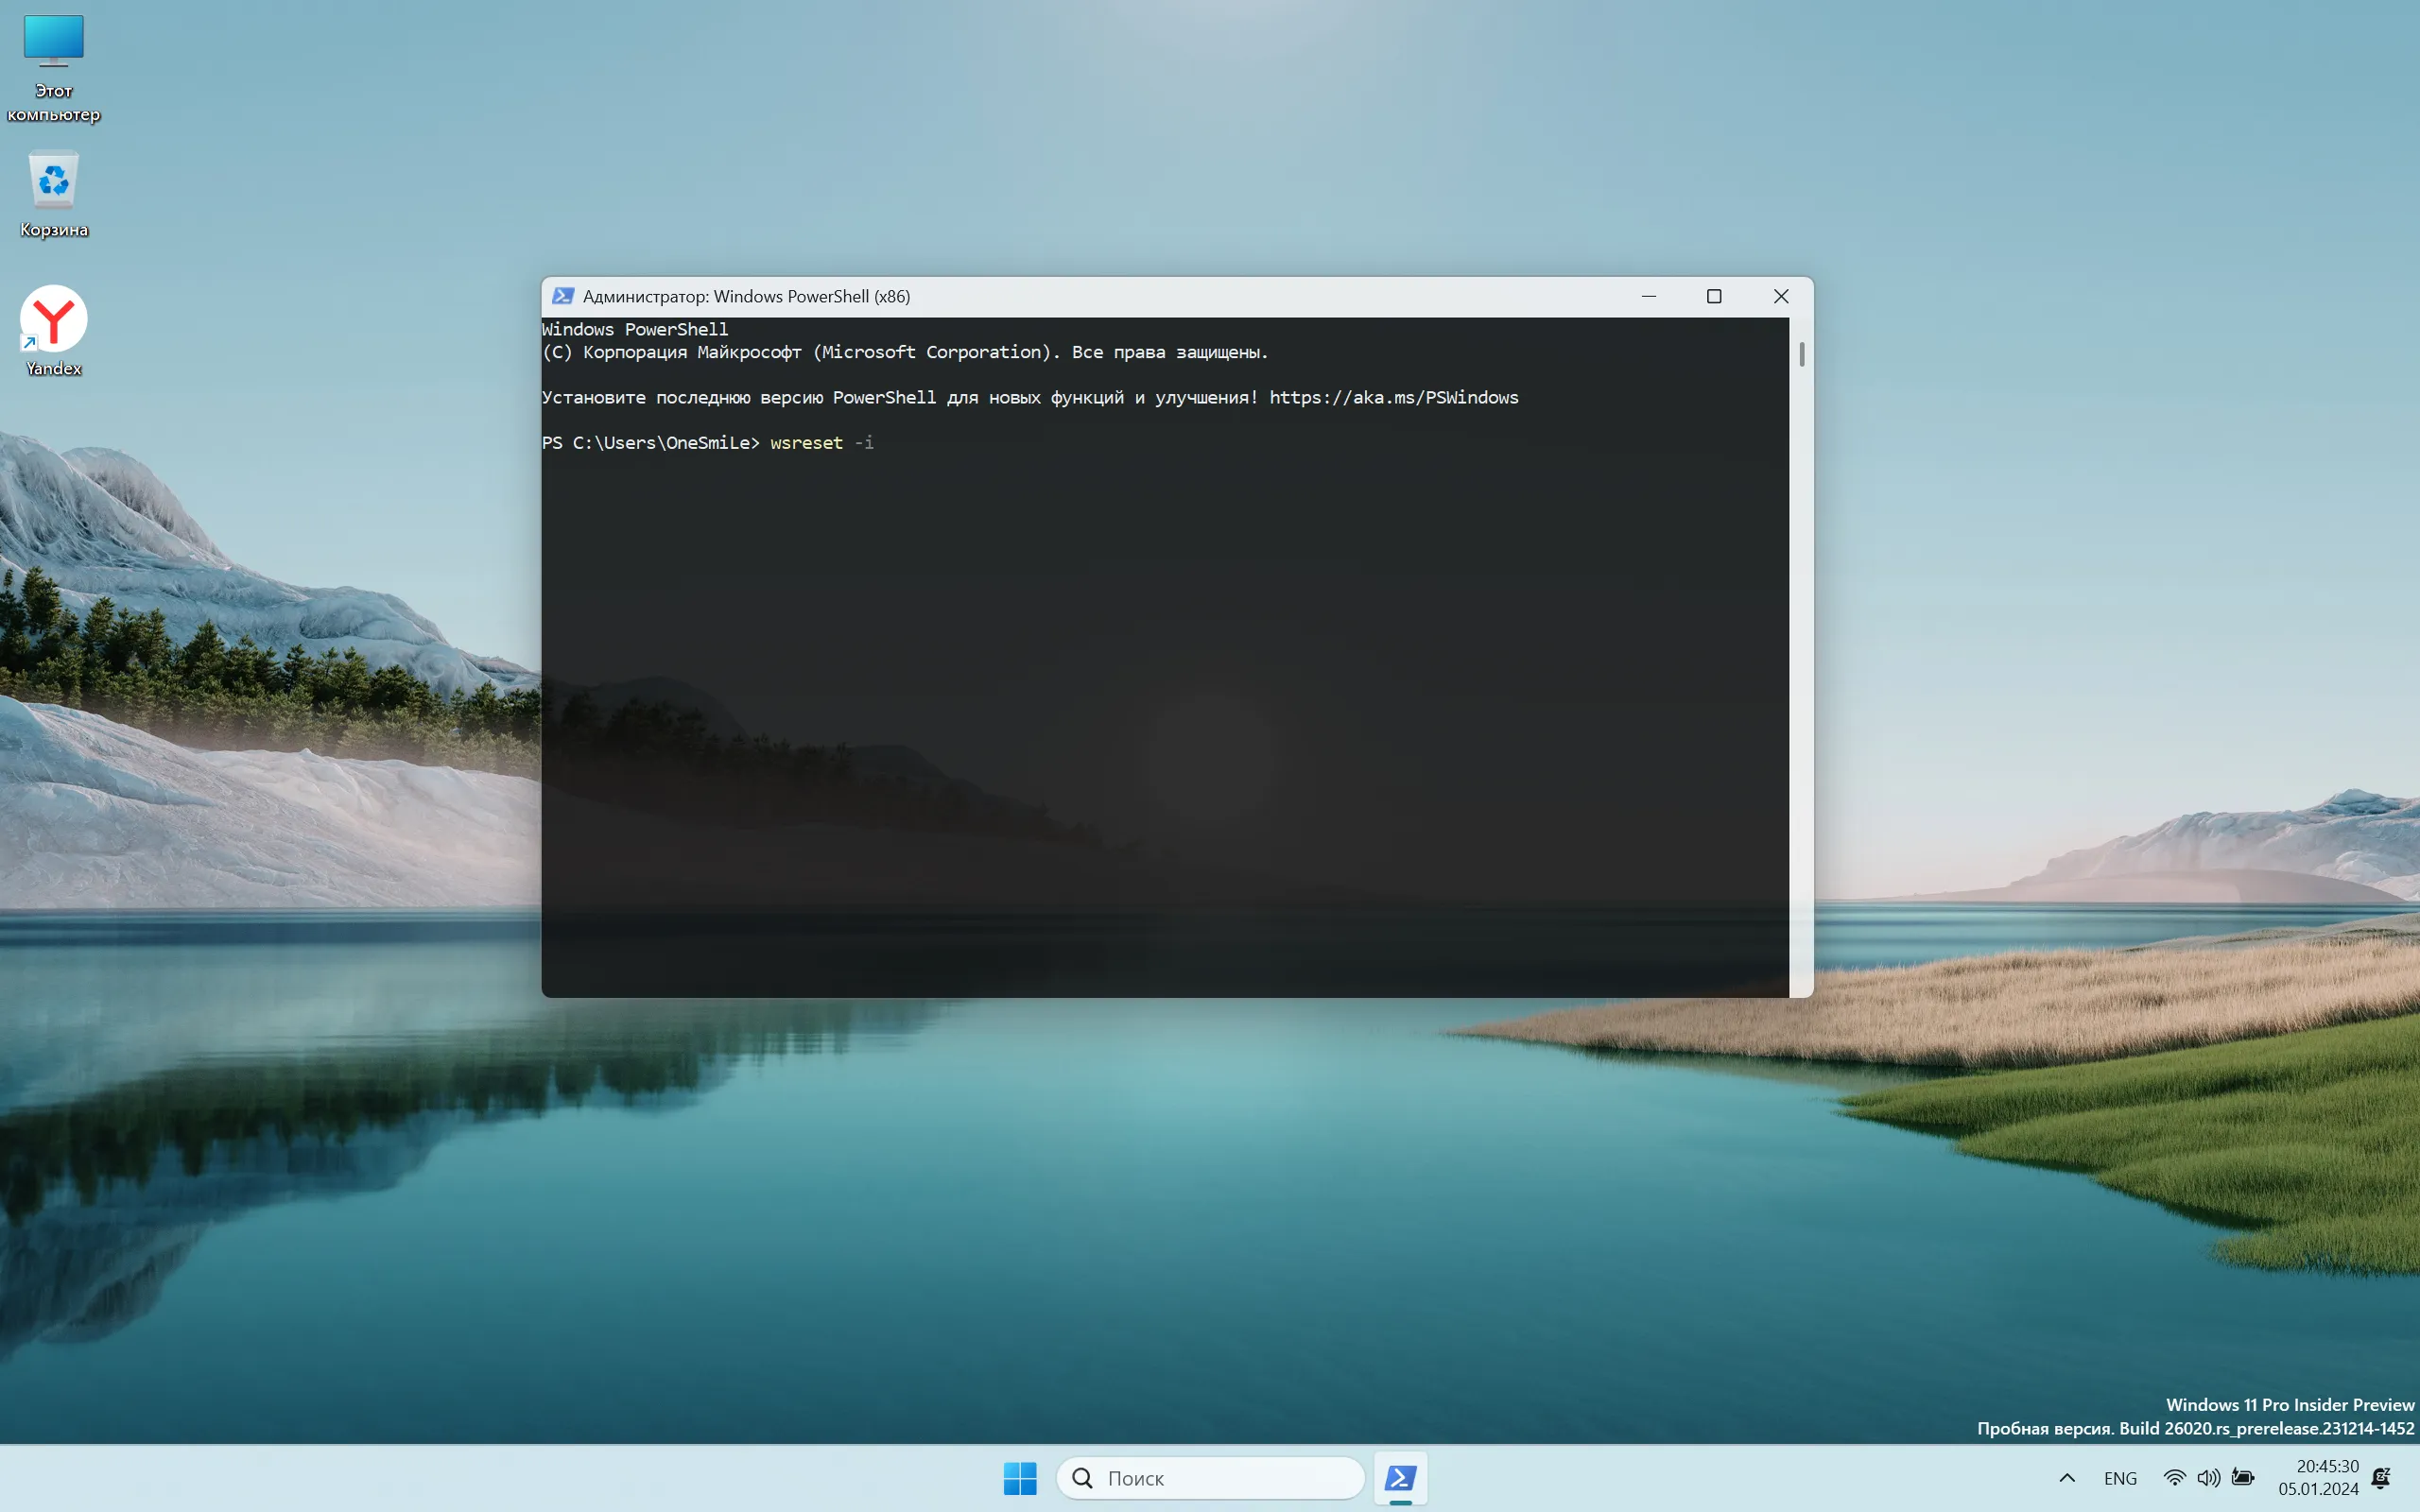Screen dimensions: 2420x1512
Task: Click the wsreset -i command line
Action: 821,443
